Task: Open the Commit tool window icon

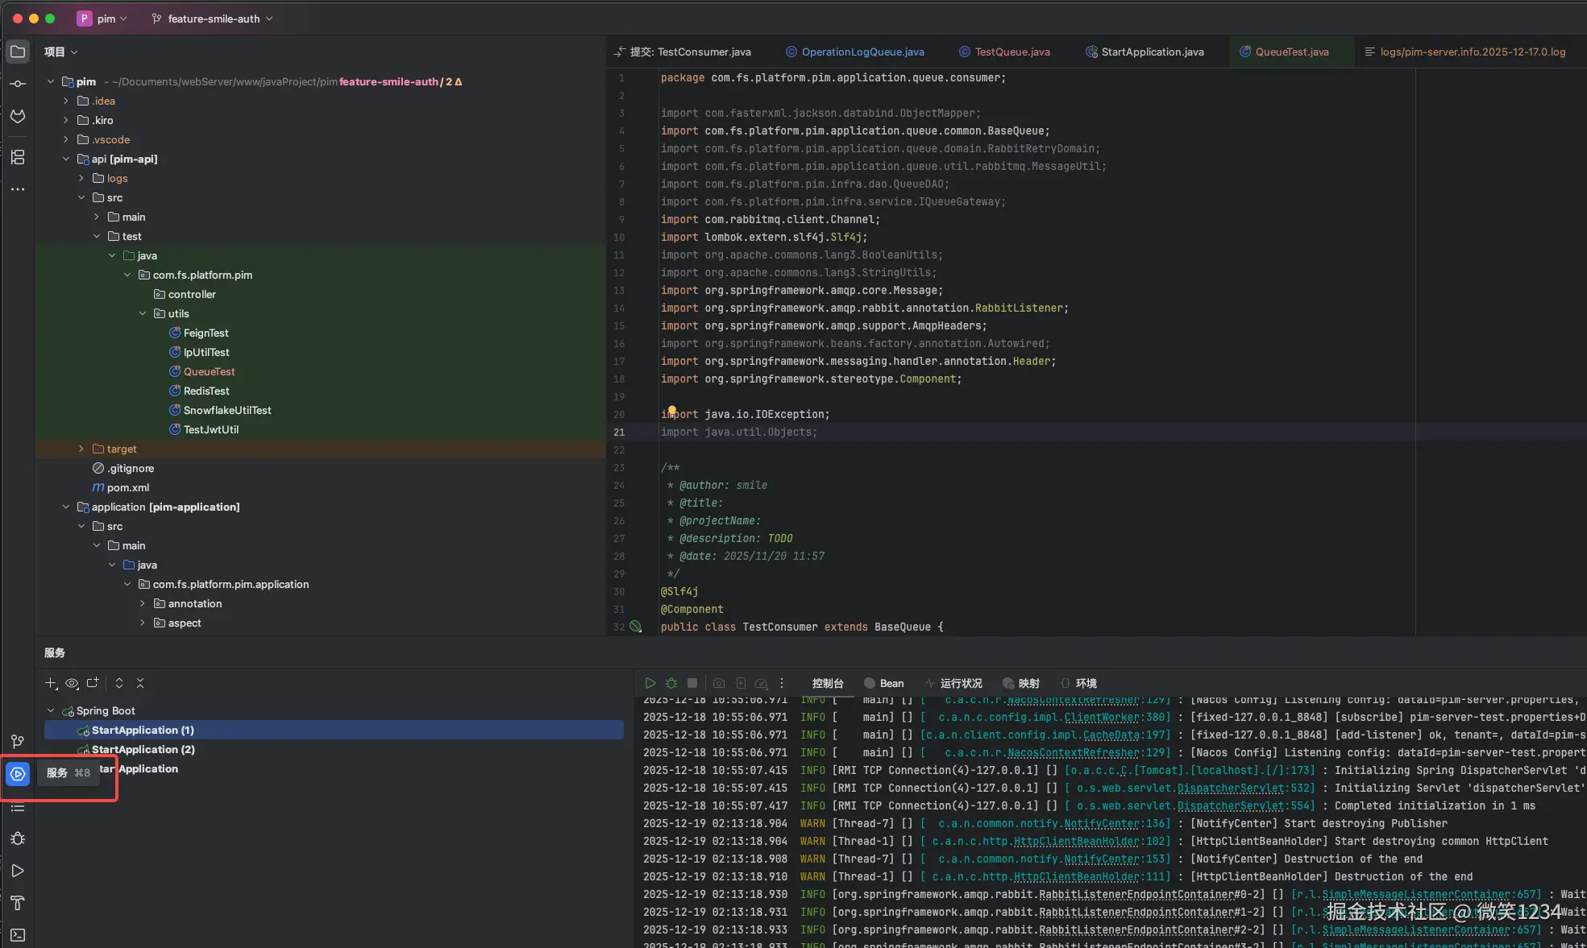Action: (x=18, y=84)
